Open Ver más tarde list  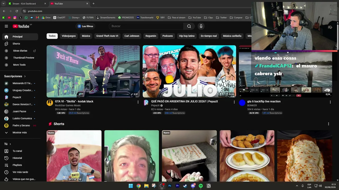pyautogui.click(x=20, y=172)
